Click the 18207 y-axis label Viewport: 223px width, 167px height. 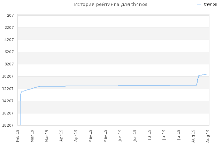[x=8, y=125]
